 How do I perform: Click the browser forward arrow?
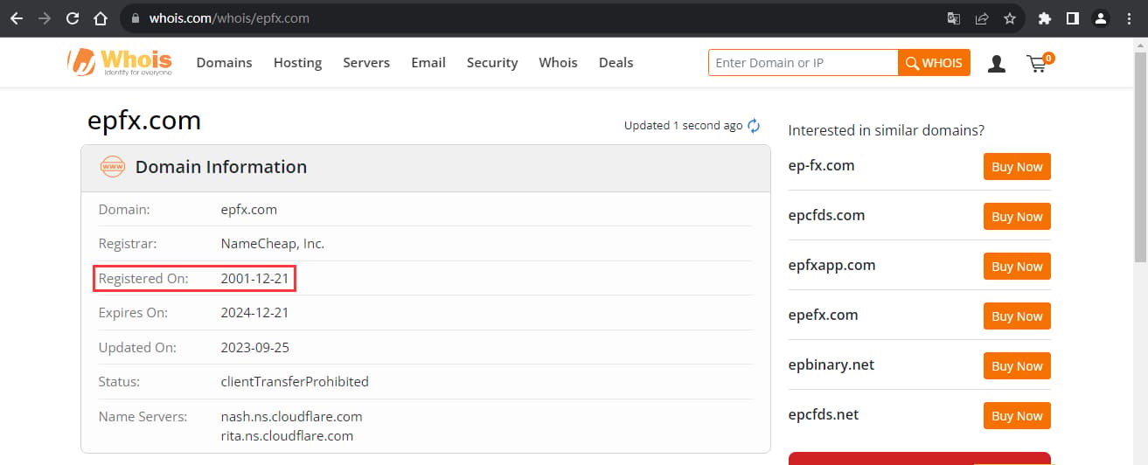(45, 17)
